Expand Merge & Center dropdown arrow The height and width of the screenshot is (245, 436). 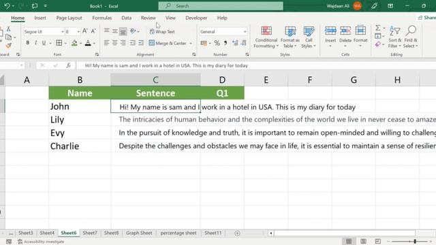(191, 44)
